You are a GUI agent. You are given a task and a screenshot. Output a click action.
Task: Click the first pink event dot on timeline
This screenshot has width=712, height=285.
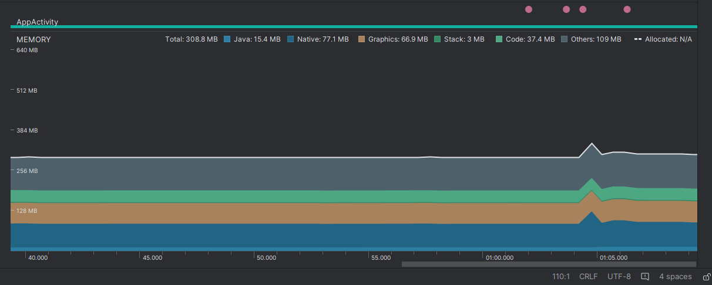[x=528, y=9]
